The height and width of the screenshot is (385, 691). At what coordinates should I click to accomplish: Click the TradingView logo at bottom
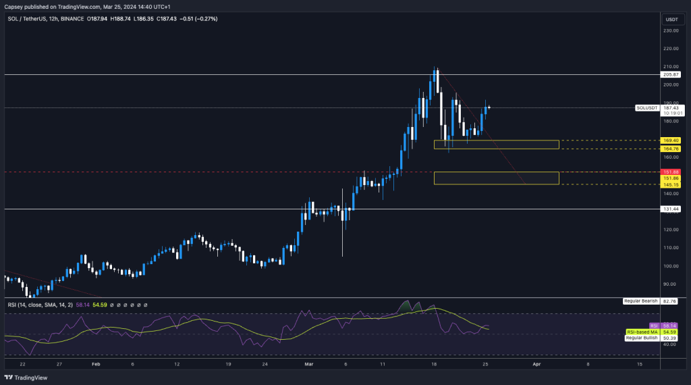point(26,378)
